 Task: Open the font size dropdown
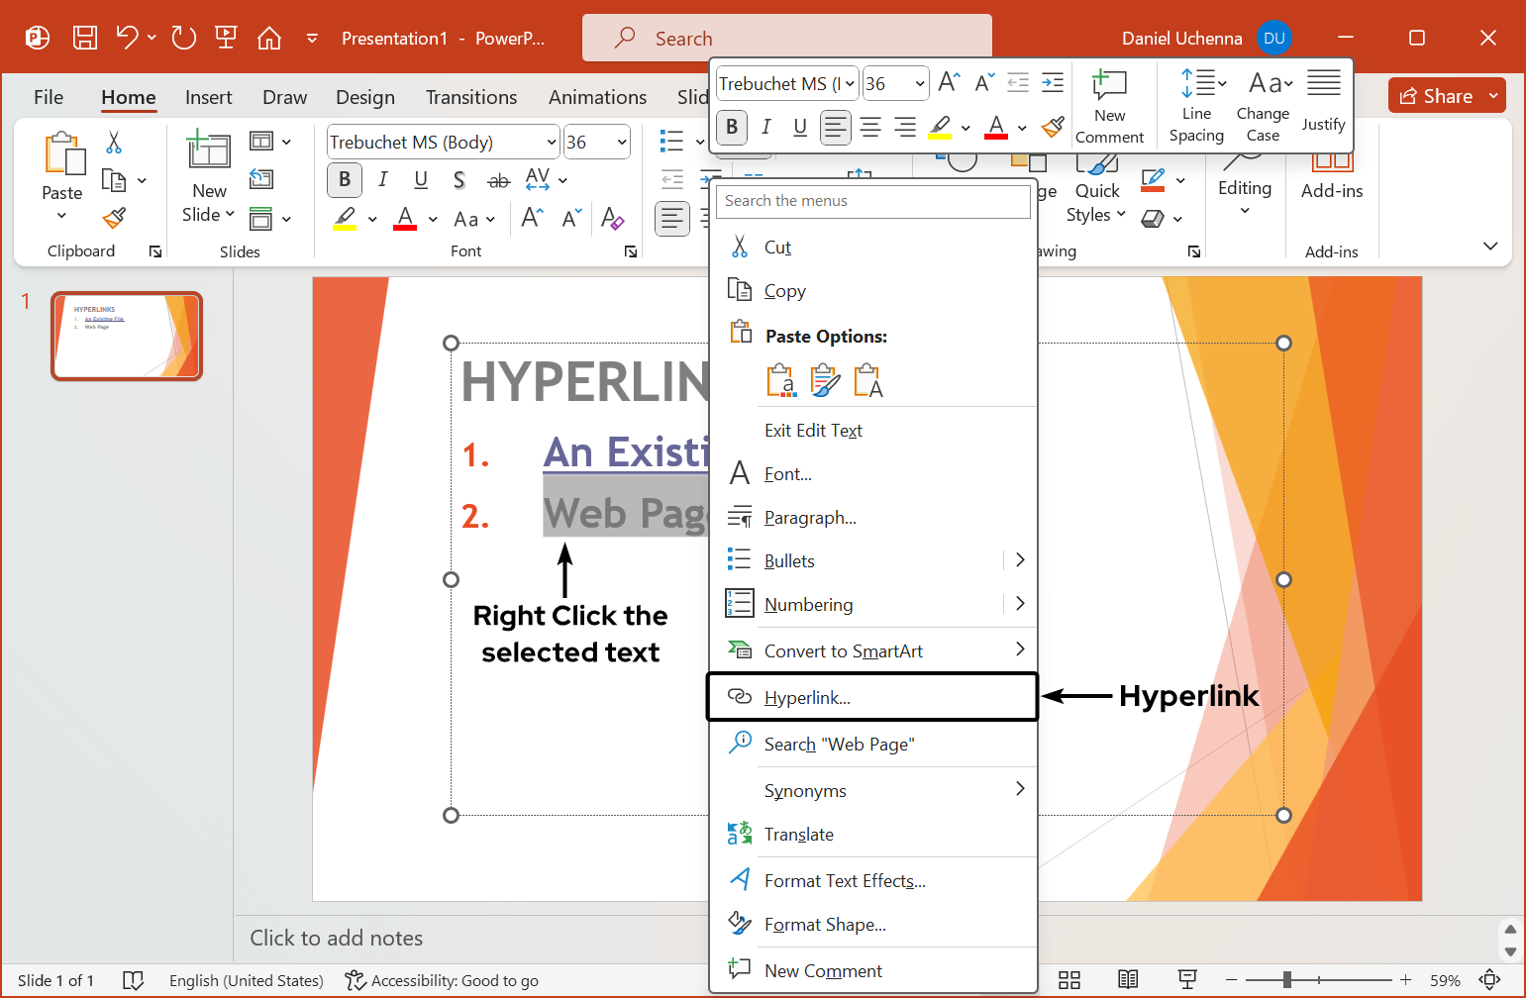point(621,142)
